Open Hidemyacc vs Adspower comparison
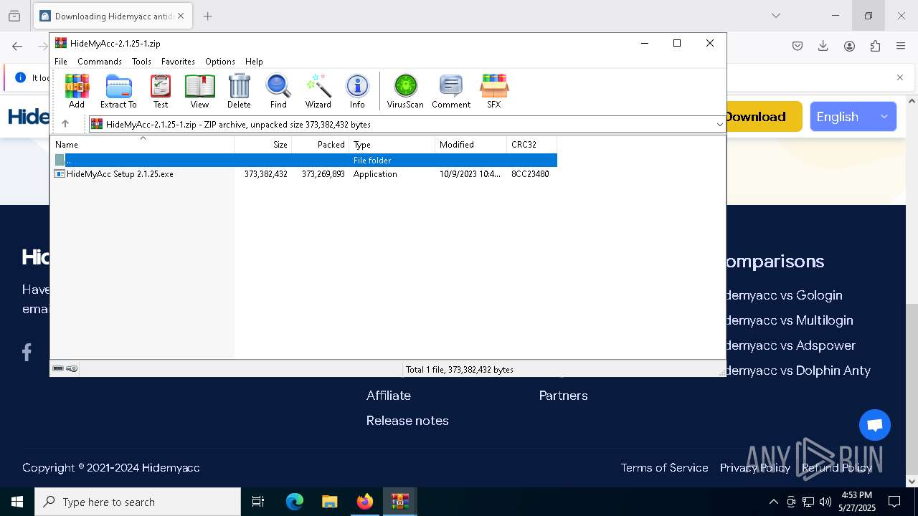The image size is (918, 516). [x=791, y=345]
